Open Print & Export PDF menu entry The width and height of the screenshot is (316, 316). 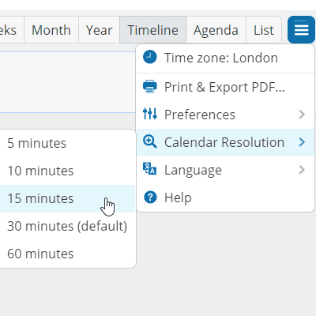coord(225,87)
